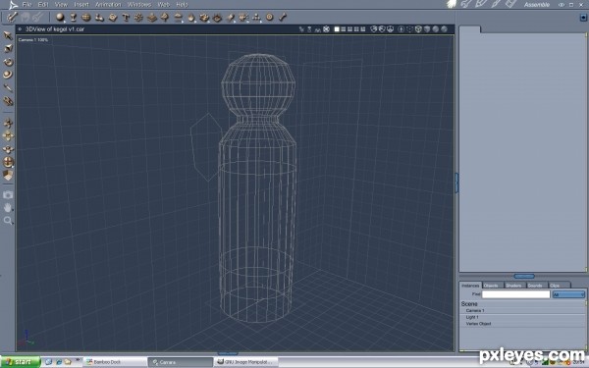The height and width of the screenshot is (368, 589).
Task: Click the Windows Start button
Action: pyautogui.click(x=20, y=362)
